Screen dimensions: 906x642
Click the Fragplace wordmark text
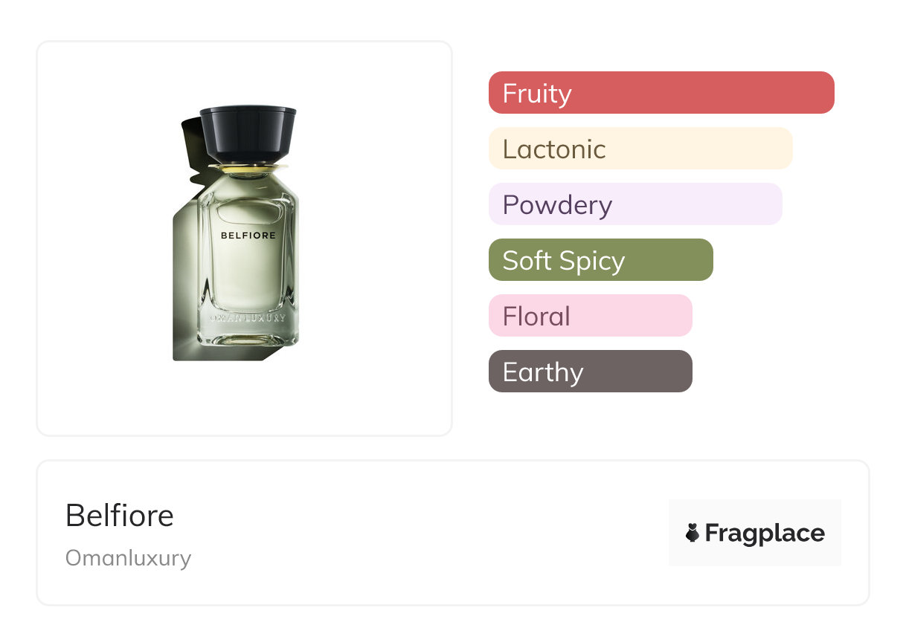[764, 533]
